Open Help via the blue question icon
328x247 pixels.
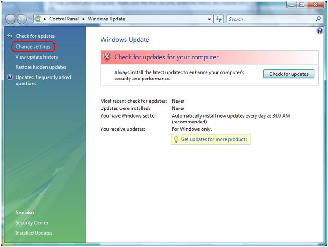coord(319,31)
